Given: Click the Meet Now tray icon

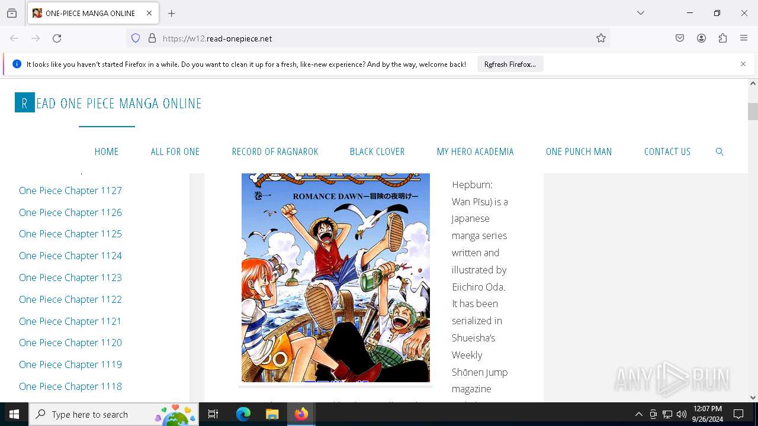Looking at the screenshot, I should point(653,414).
